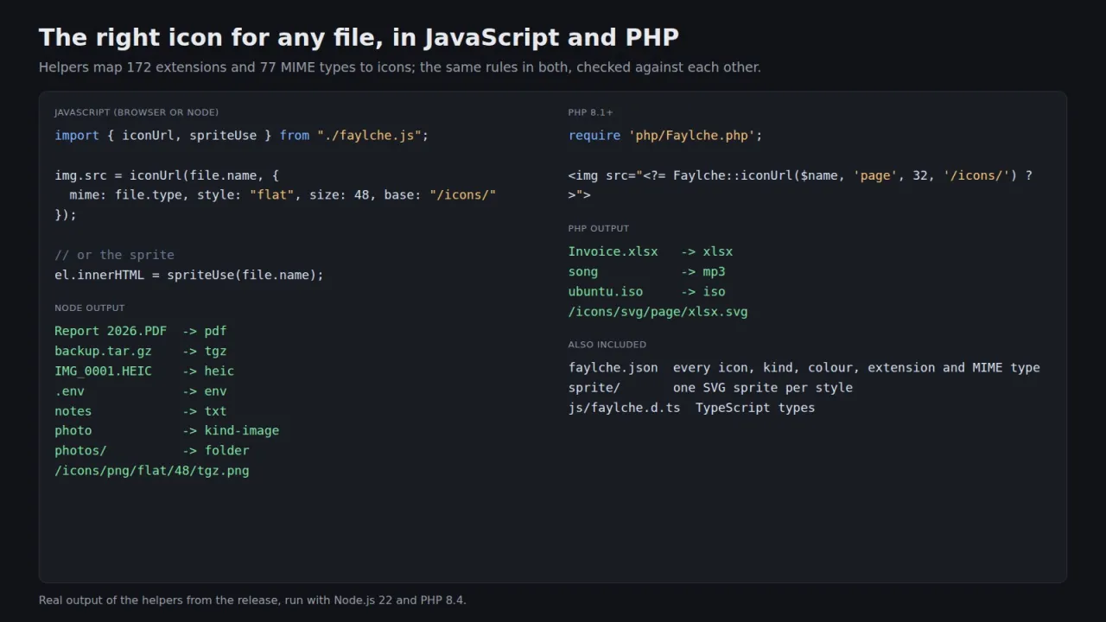Click the "Invoice.xlsx -> xlsx" row
The height and width of the screenshot is (622, 1106).
[x=651, y=251]
